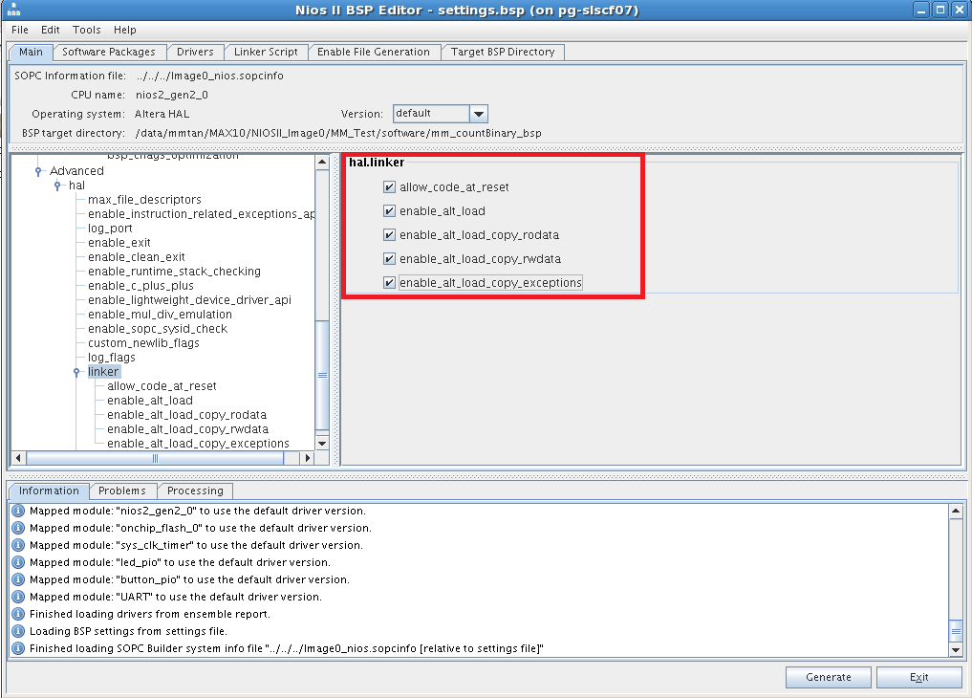Select enable_lightweight_device_driver_api tree item

tap(189, 300)
